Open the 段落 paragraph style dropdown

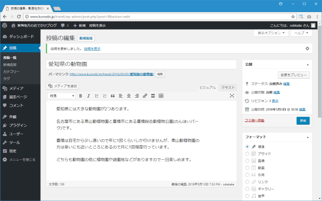point(61,95)
